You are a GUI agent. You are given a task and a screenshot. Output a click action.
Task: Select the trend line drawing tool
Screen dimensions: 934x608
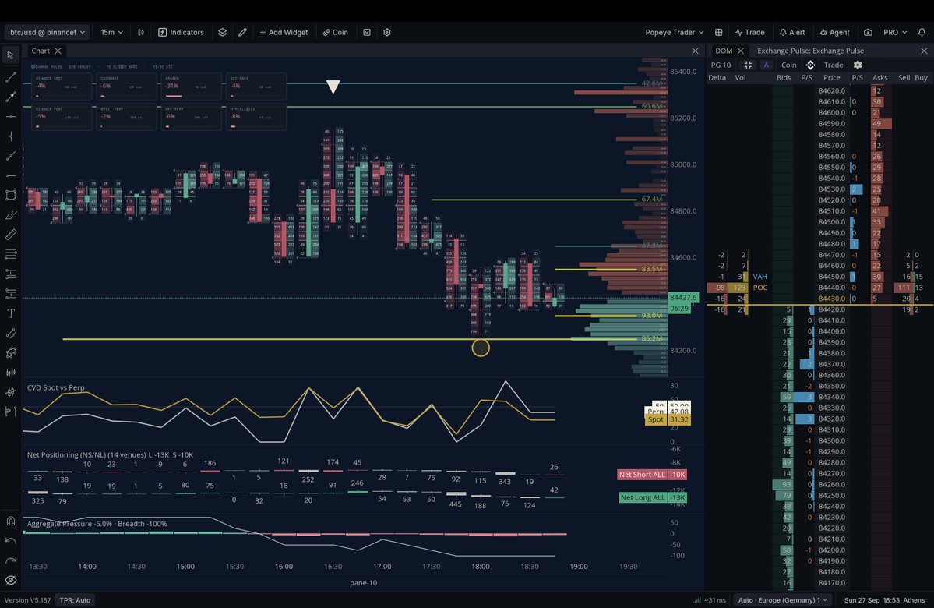[x=11, y=77]
